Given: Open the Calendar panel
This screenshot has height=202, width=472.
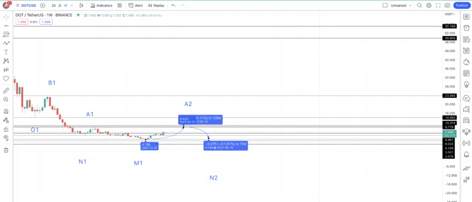Looking at the screenshot, I should pos(466,73).
